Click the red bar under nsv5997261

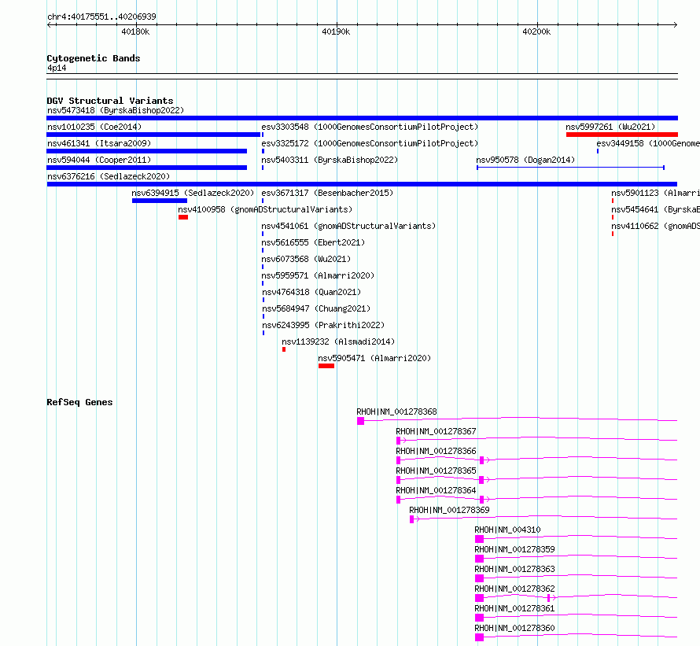tap(622, 135)
